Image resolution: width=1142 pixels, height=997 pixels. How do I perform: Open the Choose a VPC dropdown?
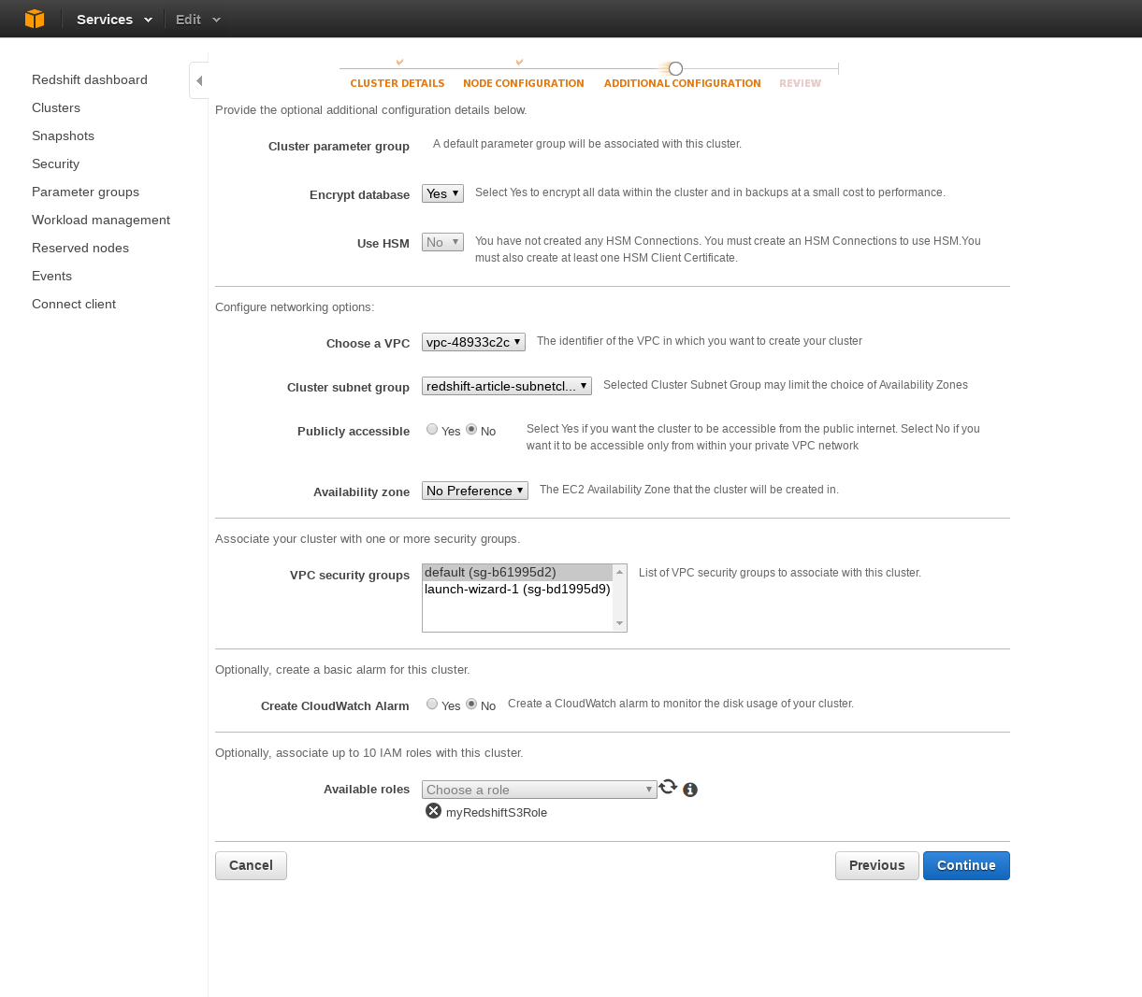coord(473,342)
